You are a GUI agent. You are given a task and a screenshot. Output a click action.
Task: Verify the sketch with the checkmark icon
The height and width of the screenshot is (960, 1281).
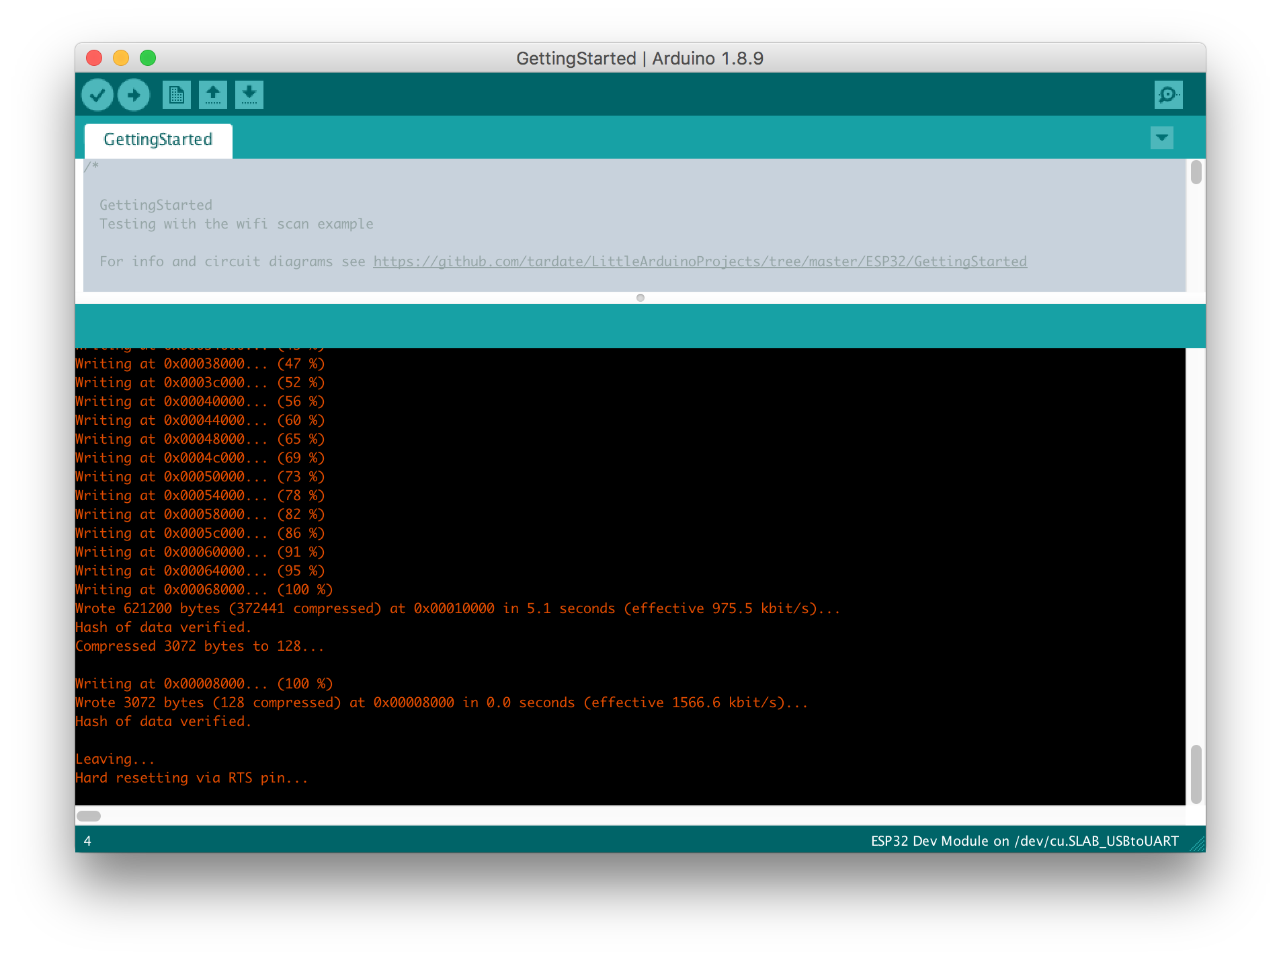click(97, 95)
